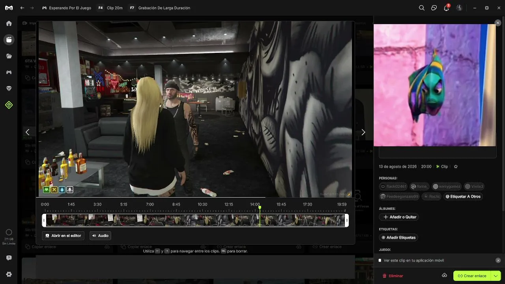Click the date 13 de agosto de 2026

(398, 166)
